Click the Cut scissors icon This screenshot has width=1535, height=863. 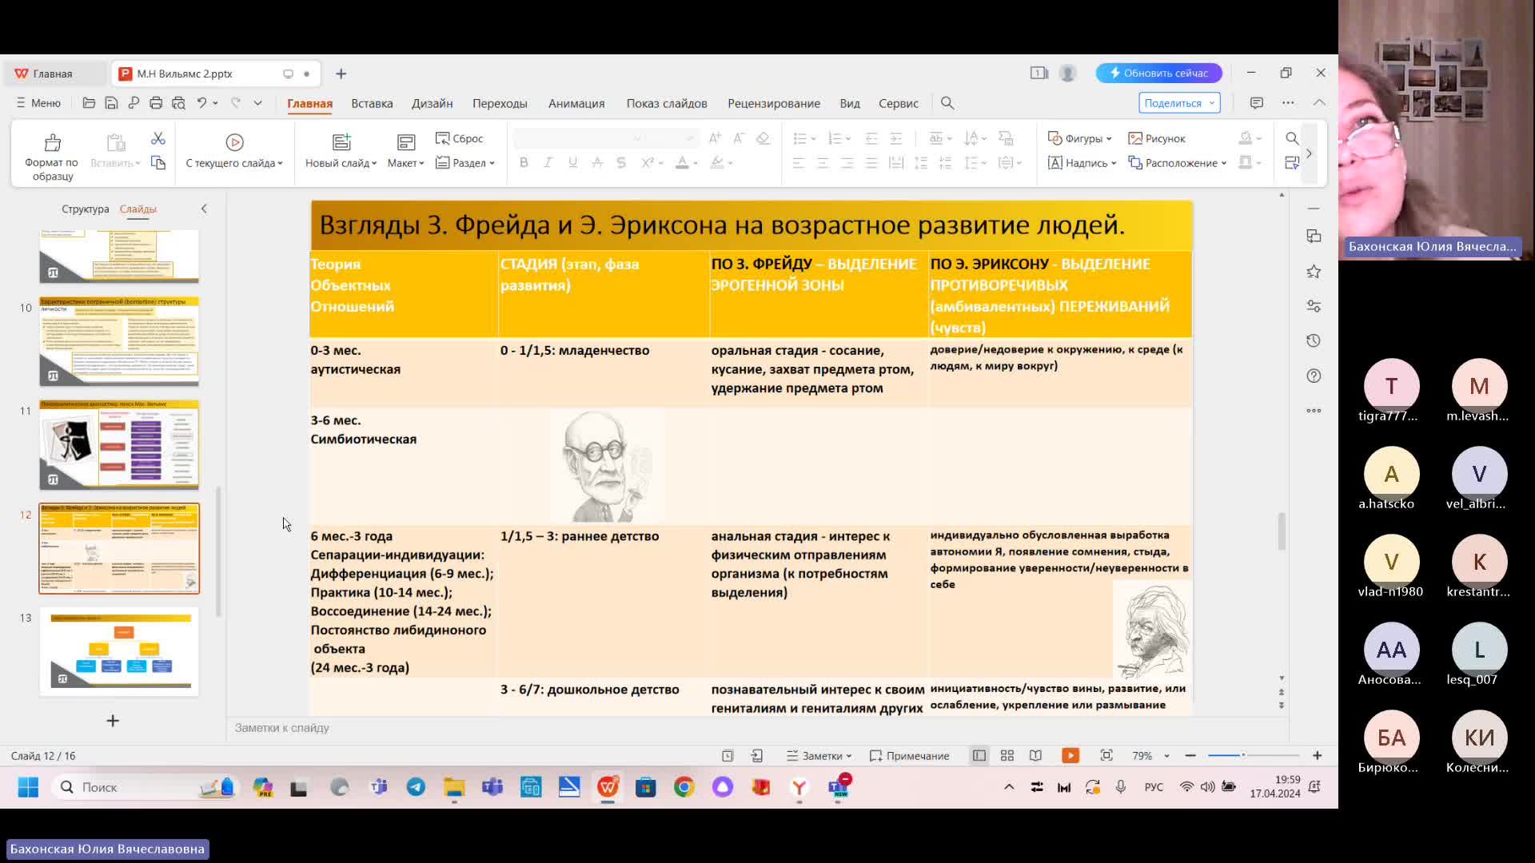[158, 139]
